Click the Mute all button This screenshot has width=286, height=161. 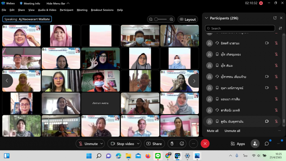213,131
